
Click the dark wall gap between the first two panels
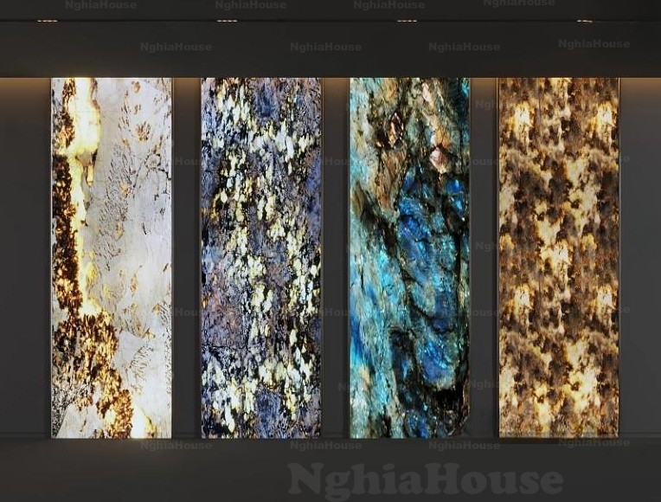[x=186, y=258]
